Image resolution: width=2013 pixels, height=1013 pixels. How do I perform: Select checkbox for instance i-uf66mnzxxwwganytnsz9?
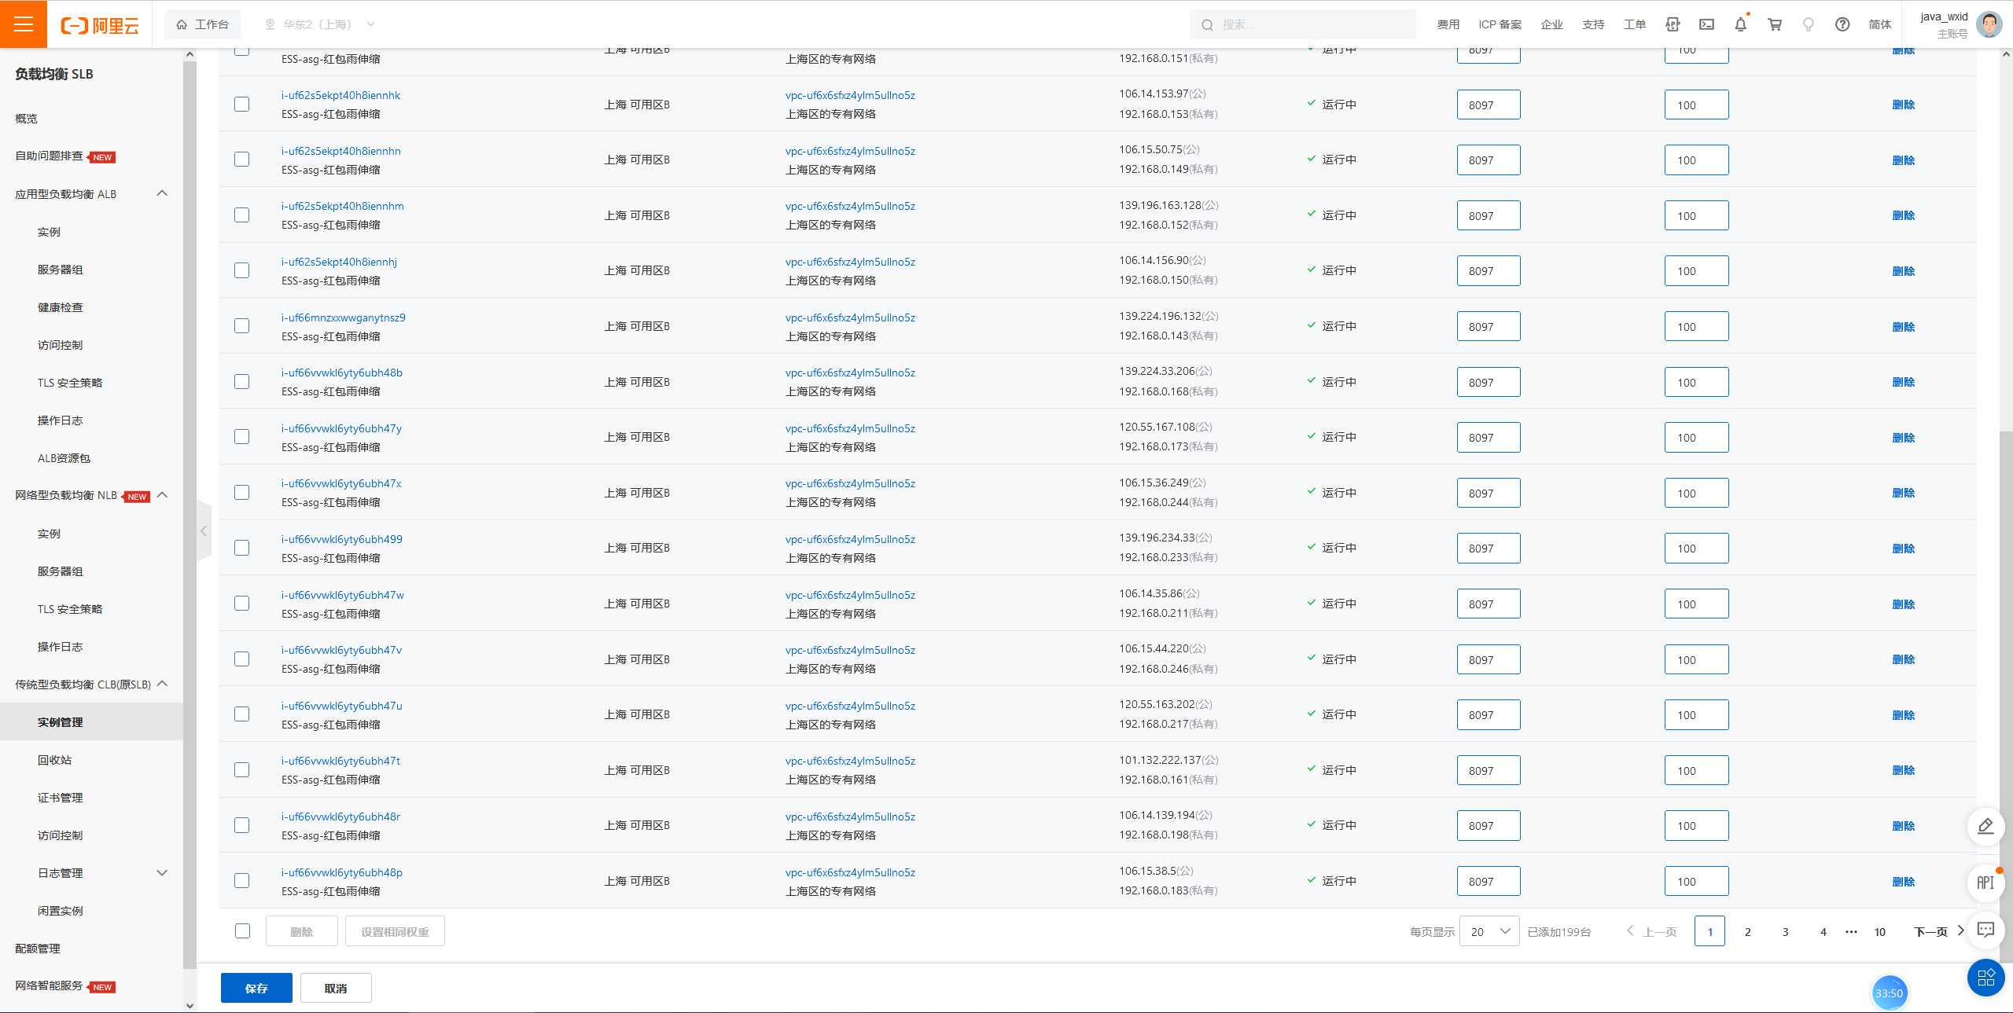(x=242, y=326)
